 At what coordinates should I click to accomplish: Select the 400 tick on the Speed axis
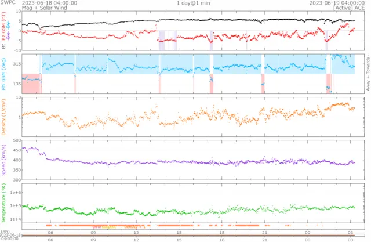[x=17, y=160]
